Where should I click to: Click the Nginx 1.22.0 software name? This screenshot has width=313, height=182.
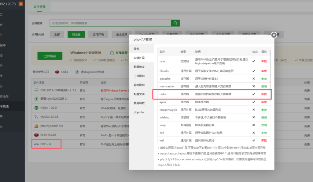tap(49, 108)
